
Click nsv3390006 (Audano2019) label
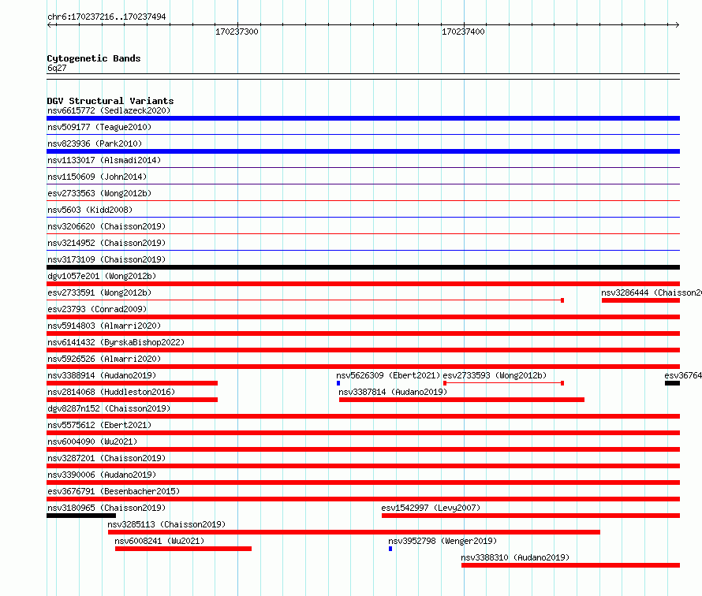(102, 475)
